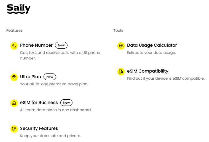Open the Phone Number feature link
The width and height of the screenshot is (209, 142).
tap(36, 45)
